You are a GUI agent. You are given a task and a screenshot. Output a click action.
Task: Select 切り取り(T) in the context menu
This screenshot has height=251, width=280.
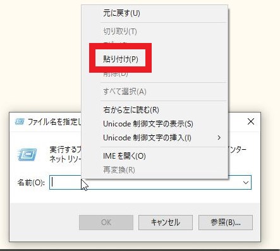click(154, 32)
